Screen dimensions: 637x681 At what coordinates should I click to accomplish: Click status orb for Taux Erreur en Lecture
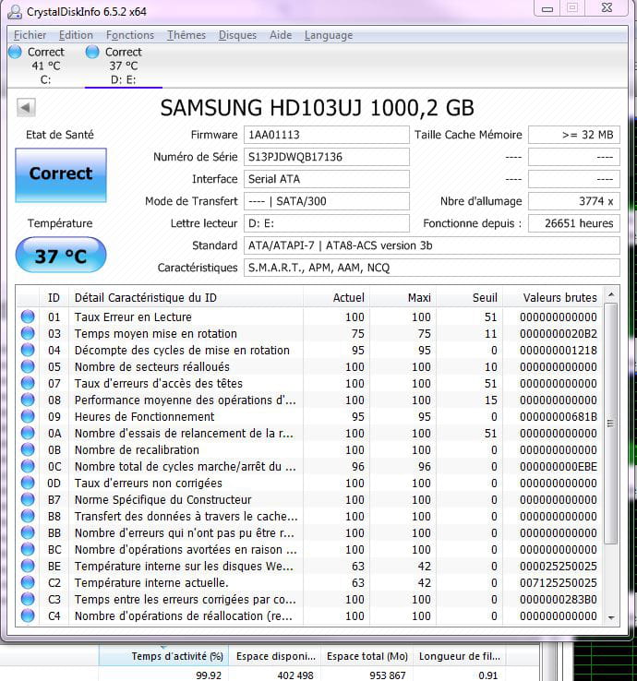click(28, 317)
